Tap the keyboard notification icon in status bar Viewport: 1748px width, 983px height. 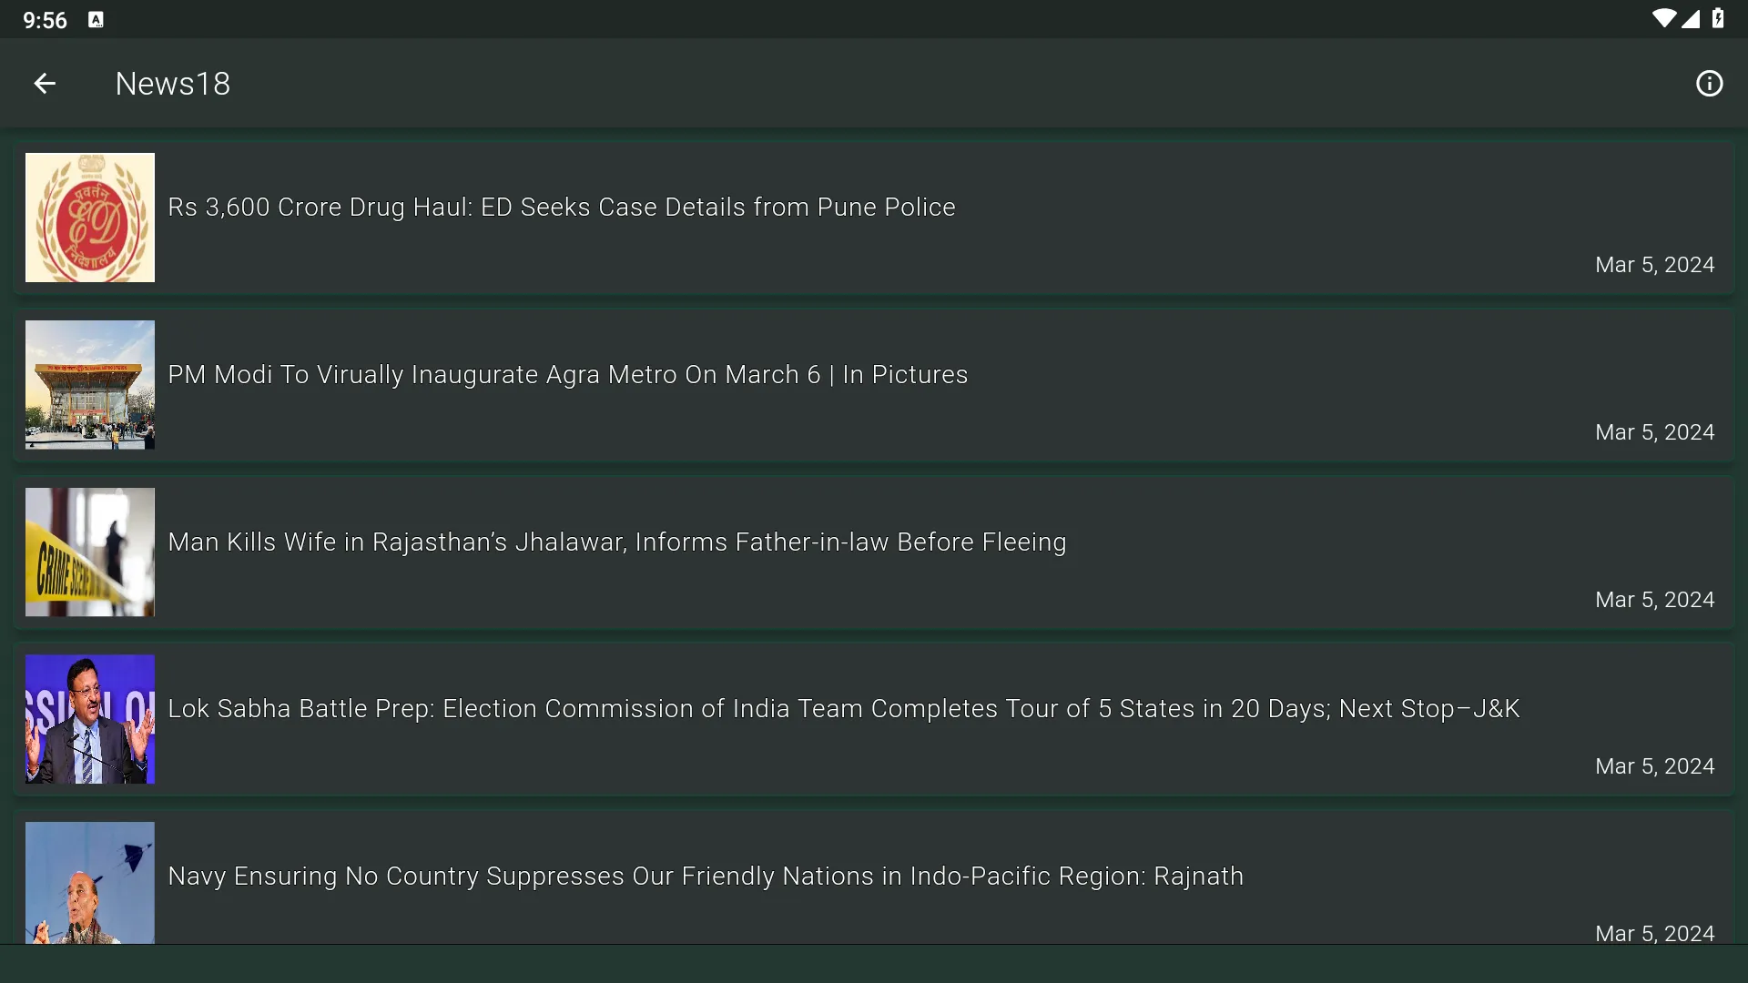click(x=96, y=20)
